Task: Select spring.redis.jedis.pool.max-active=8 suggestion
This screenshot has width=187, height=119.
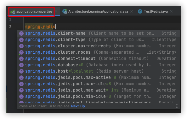Action: pyautogui.click(x=99, y=78)
